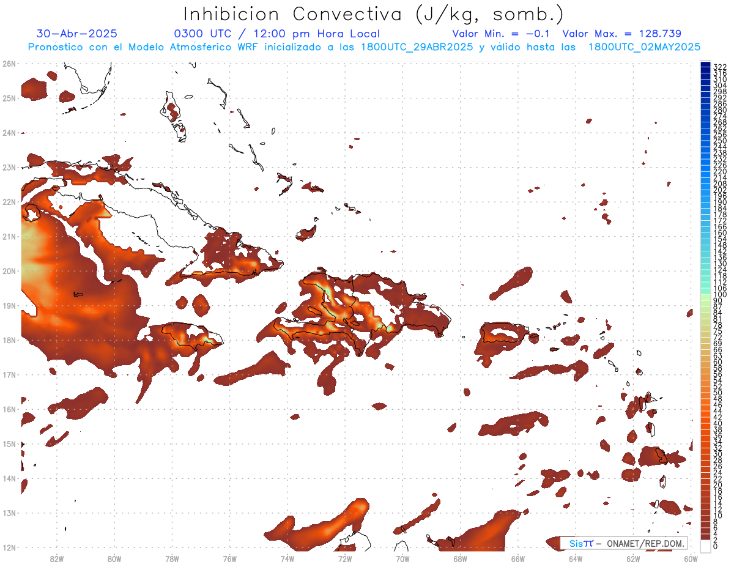734x567 pixels.
Task: Click the 25N latitude label
Action: tap(9, 98)
